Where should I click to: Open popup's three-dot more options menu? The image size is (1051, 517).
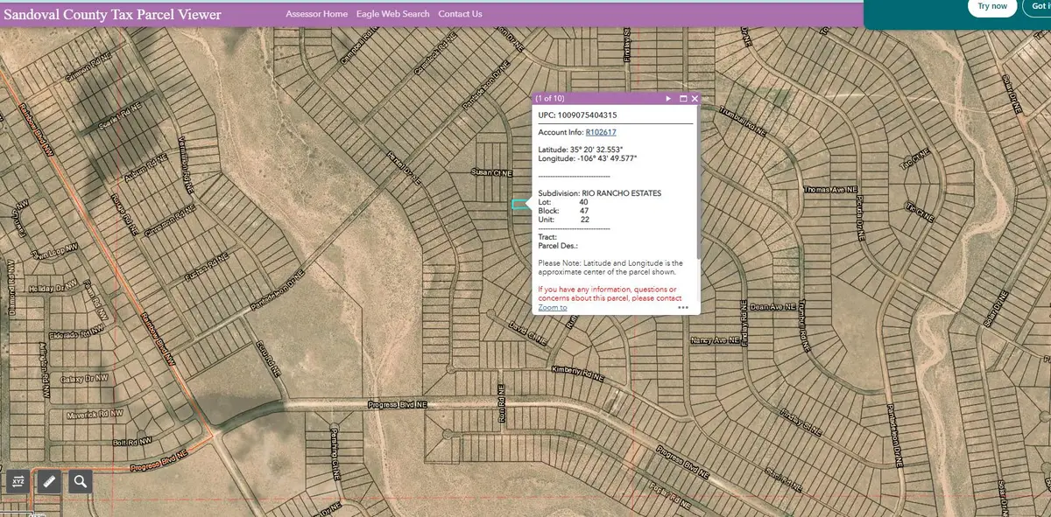683,308
